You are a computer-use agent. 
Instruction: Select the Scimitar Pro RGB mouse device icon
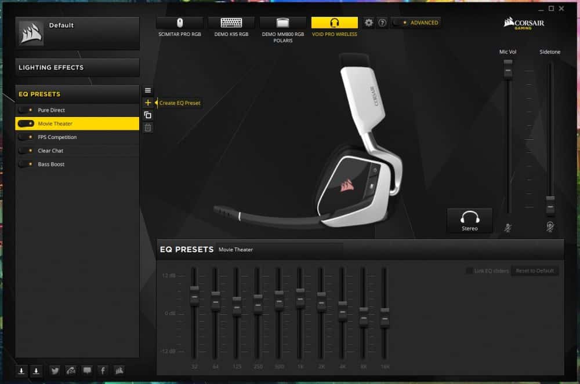(179, 23)
